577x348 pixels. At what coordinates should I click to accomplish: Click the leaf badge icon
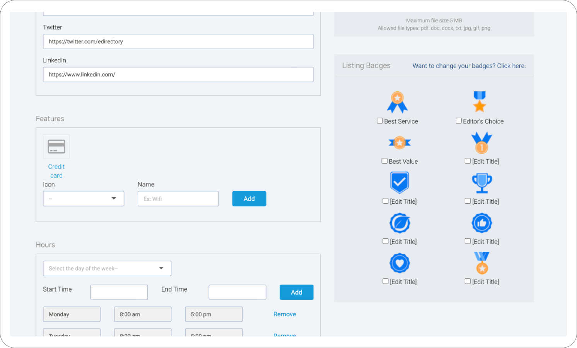pos(399,223)
